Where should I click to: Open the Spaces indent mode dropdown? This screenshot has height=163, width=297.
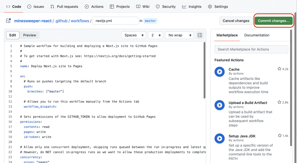133,35
